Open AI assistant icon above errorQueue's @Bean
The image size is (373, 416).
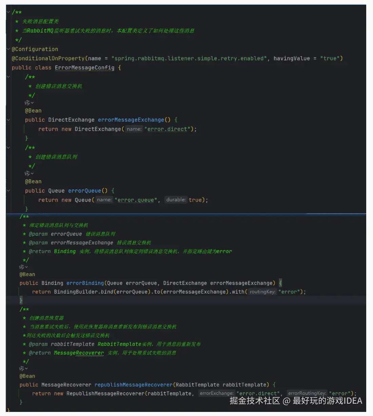[x=29, y=173]
